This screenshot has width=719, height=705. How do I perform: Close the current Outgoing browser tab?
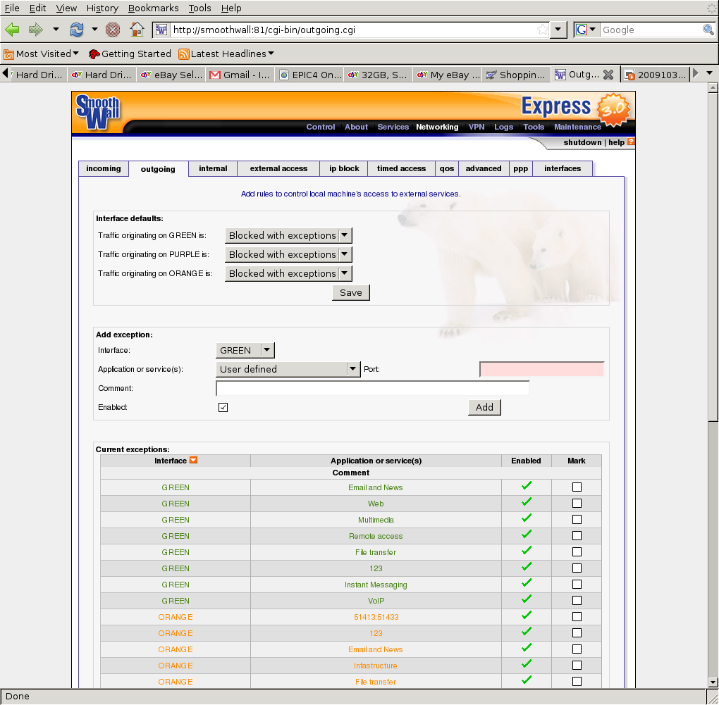pyautogui.click(x=608, y=75)
